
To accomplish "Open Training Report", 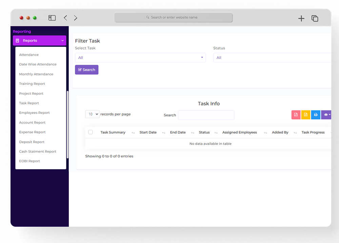I will tap(32, 84).
